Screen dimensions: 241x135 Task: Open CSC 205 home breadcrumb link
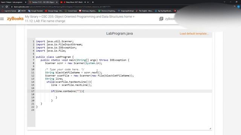pyautogui.click(x=87, y=16)
